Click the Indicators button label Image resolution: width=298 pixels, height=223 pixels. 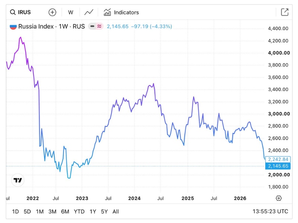click(x=126, y=12)
